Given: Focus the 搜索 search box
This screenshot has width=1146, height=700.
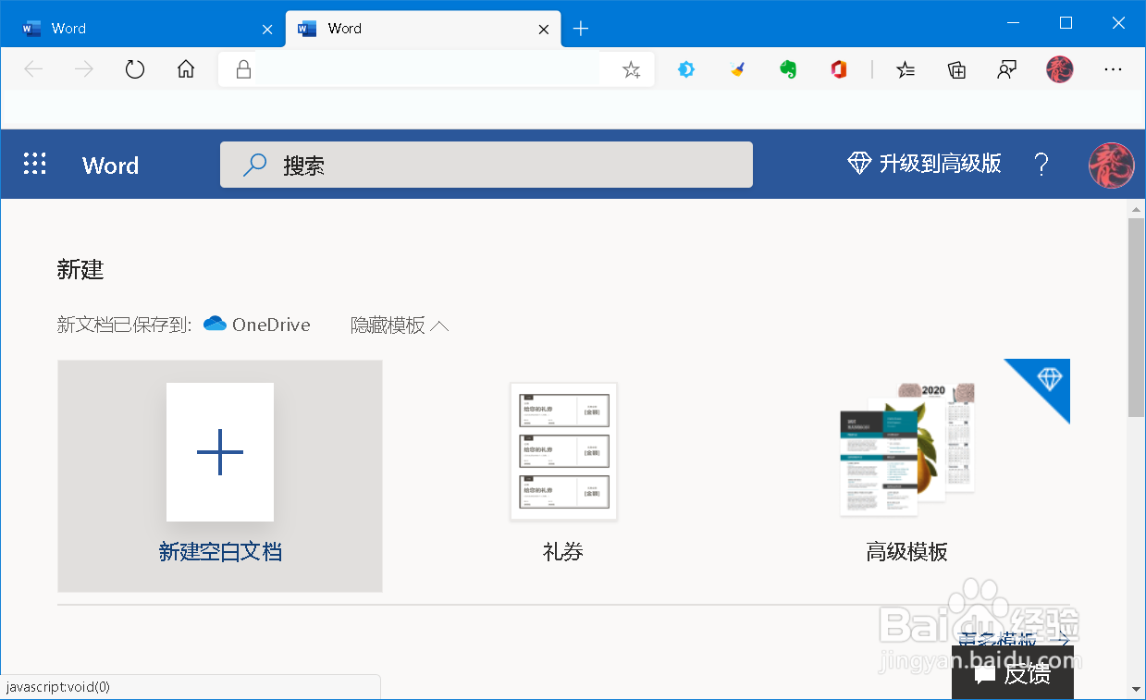Looking at the screenshot, I should pos(486,165).
